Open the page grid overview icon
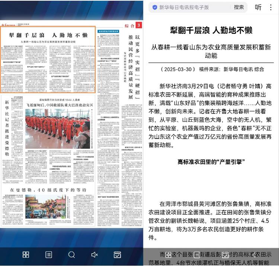 pyautogui.click(x=26, y=255)
